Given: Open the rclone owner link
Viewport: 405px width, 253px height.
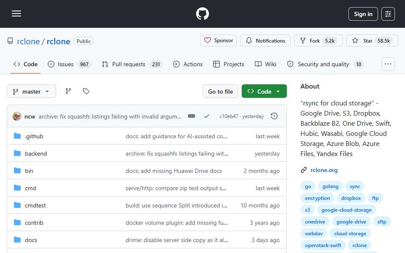Looking at the screenshot, I should pos(28,41).
